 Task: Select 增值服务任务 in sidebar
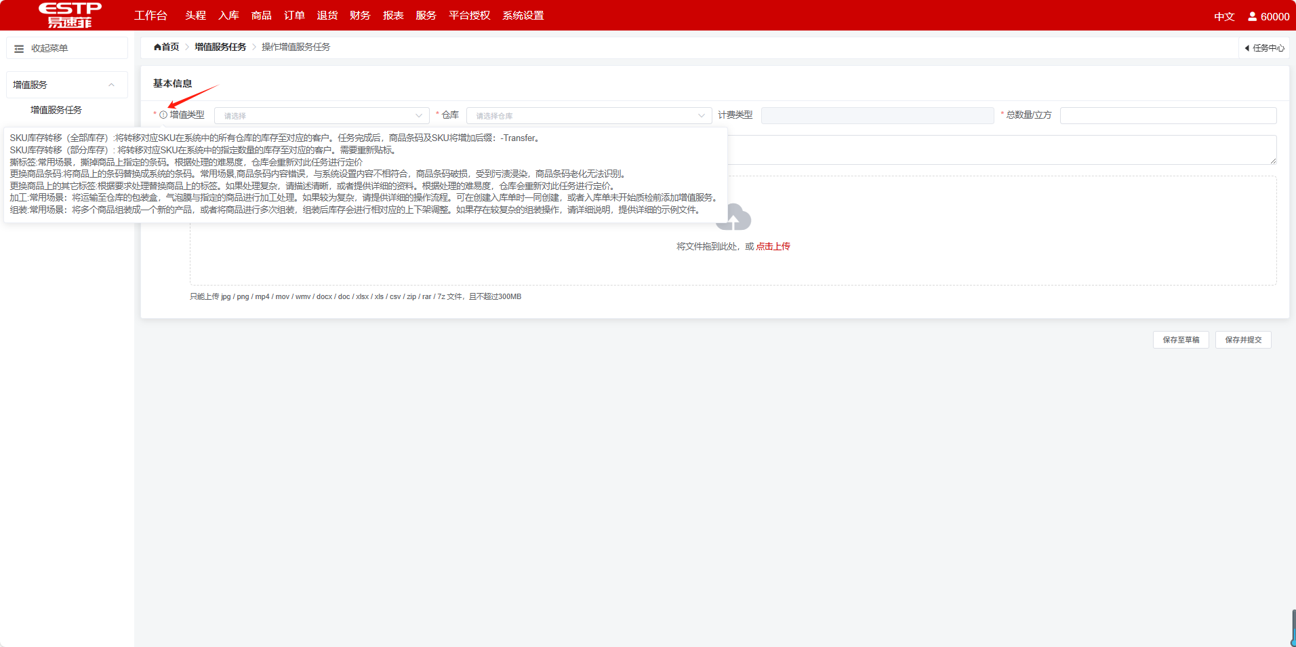pyautogui.click(x=56, y=110)
